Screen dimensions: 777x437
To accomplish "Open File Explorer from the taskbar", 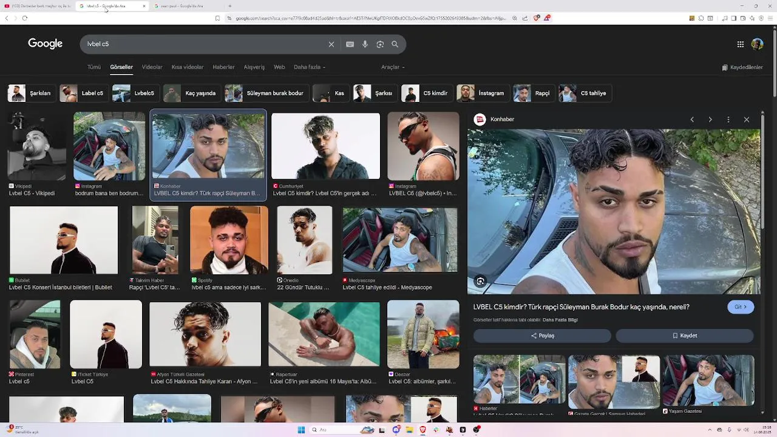I will coord(410,430).
